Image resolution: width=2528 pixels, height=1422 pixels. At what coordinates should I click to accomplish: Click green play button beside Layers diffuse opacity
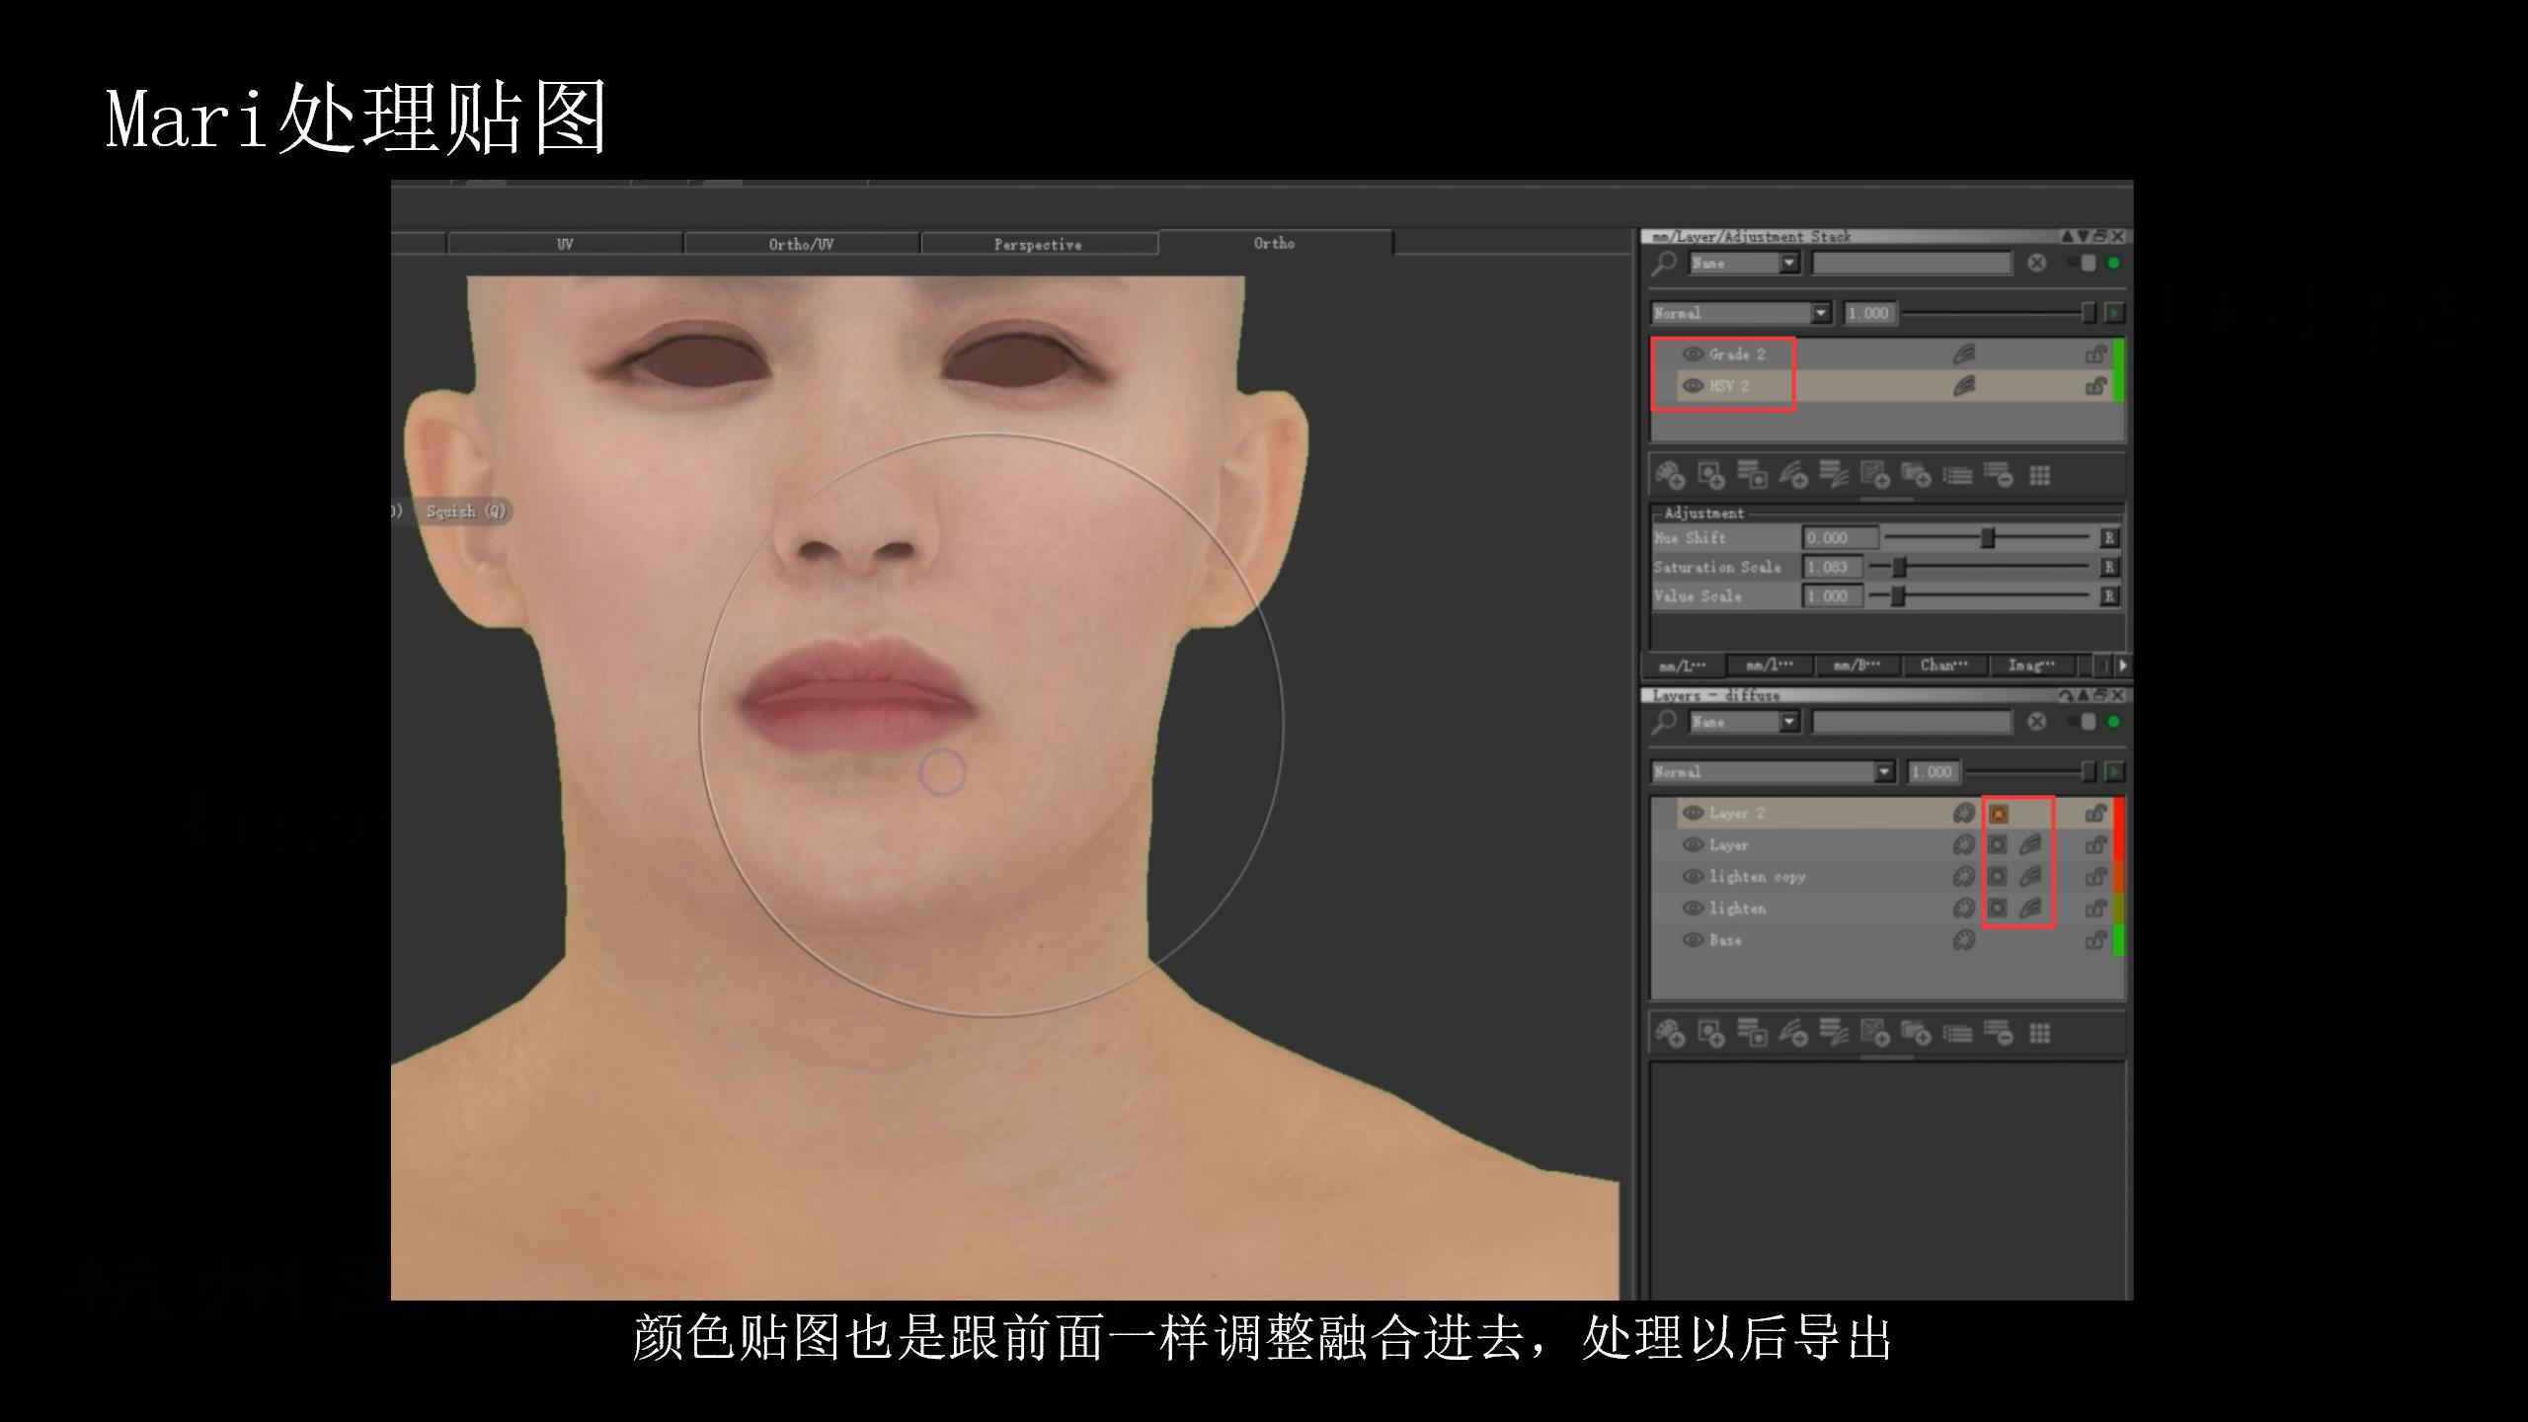coord(2114,772)
